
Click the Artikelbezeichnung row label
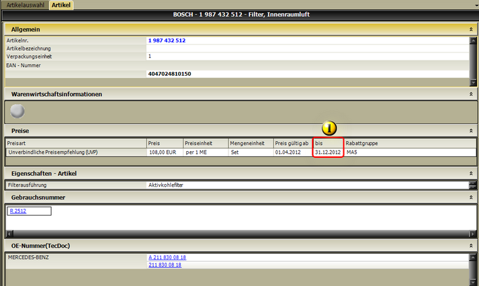tap(28, 48)
